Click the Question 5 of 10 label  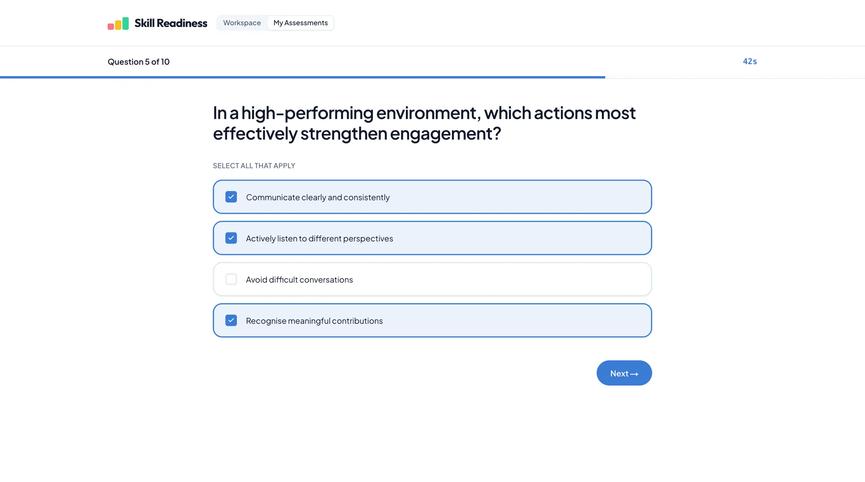138,62
